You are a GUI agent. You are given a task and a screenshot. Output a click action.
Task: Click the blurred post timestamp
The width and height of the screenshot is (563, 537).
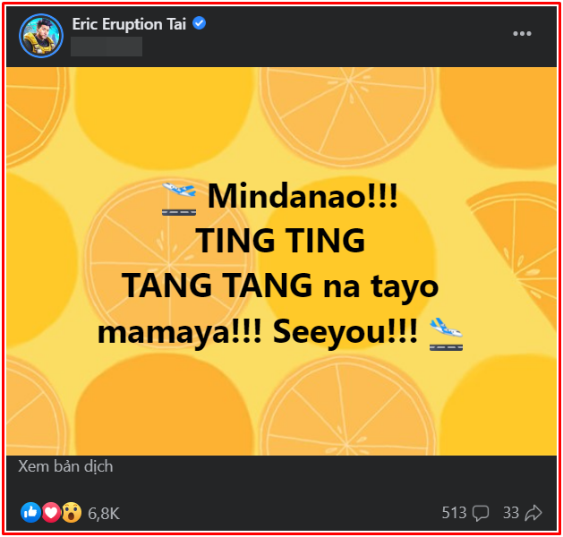click(107, 47)
